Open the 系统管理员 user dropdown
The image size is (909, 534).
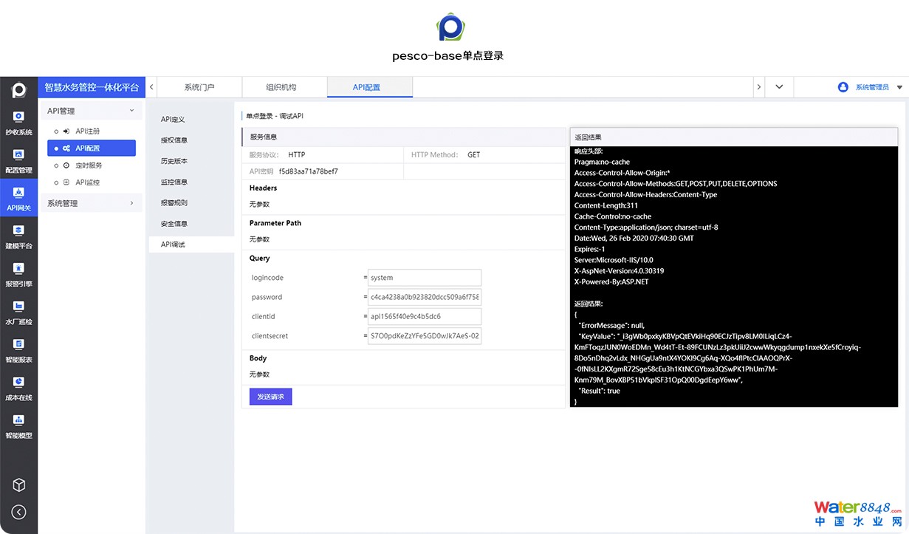(x=871, y=87)
